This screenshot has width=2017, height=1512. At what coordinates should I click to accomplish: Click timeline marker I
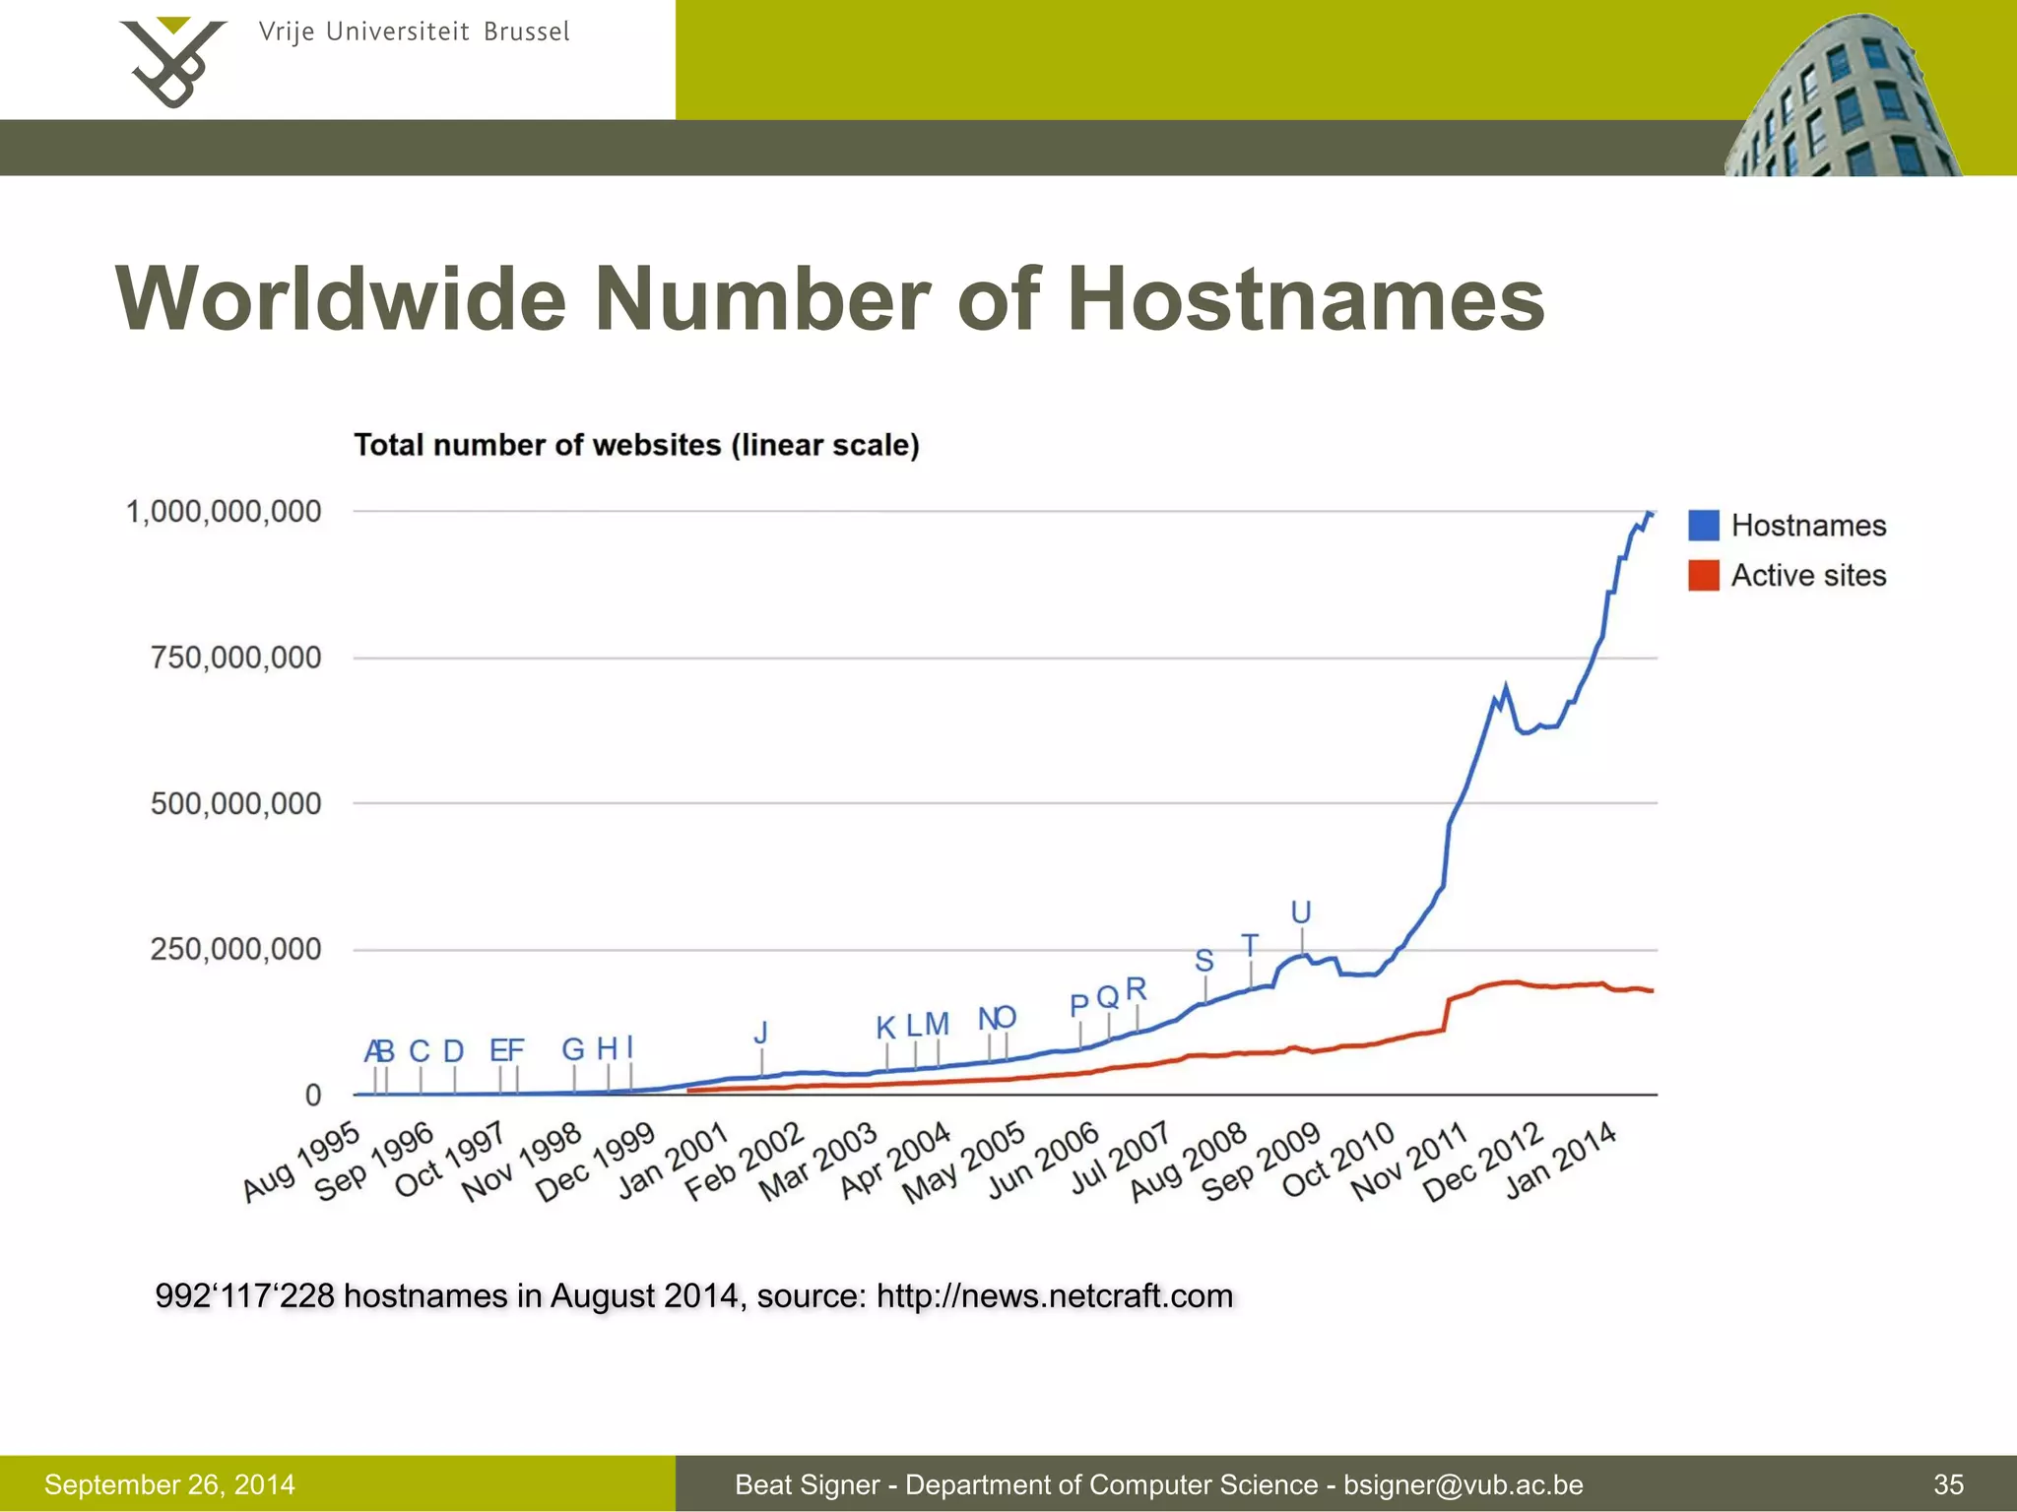click(x=630, y=1047)
